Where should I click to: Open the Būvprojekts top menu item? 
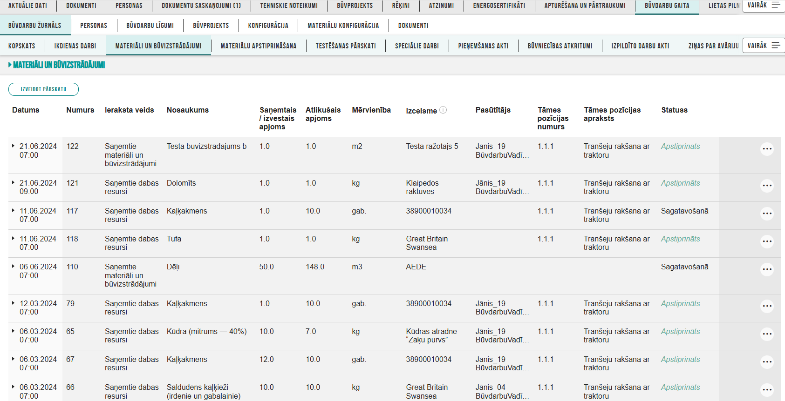[x=355, y=6]
